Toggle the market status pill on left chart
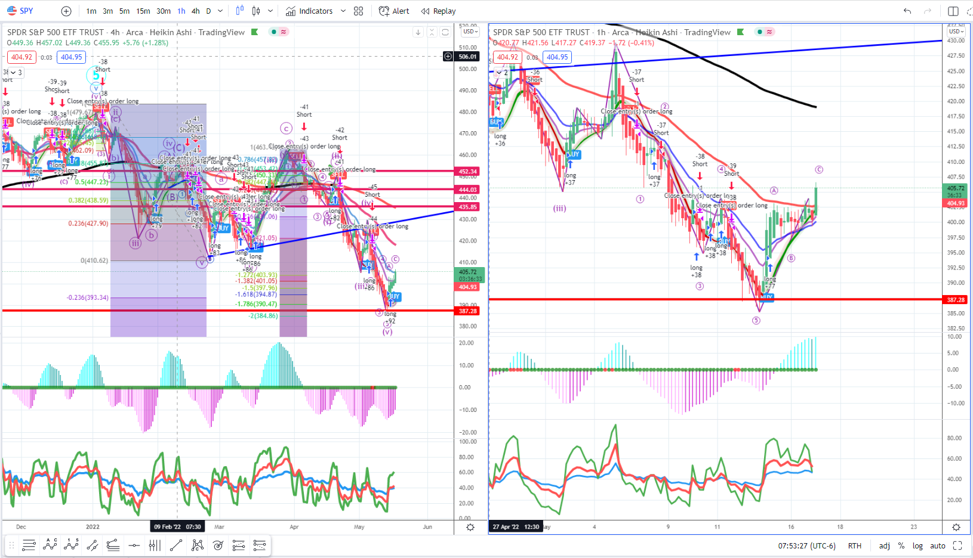The height and width of the screenshot is (558, 973). pyautogui.click(x=279, y=32)
